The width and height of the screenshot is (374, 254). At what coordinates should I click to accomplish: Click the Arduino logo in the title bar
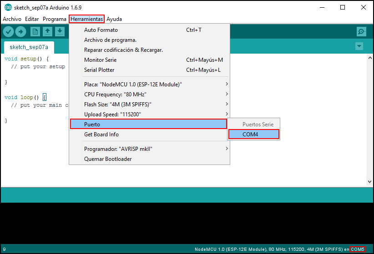pyautogui.click(x=8, y=7)
